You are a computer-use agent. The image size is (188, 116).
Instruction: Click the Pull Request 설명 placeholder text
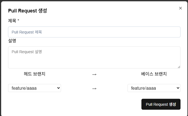(x=27, y=52)
